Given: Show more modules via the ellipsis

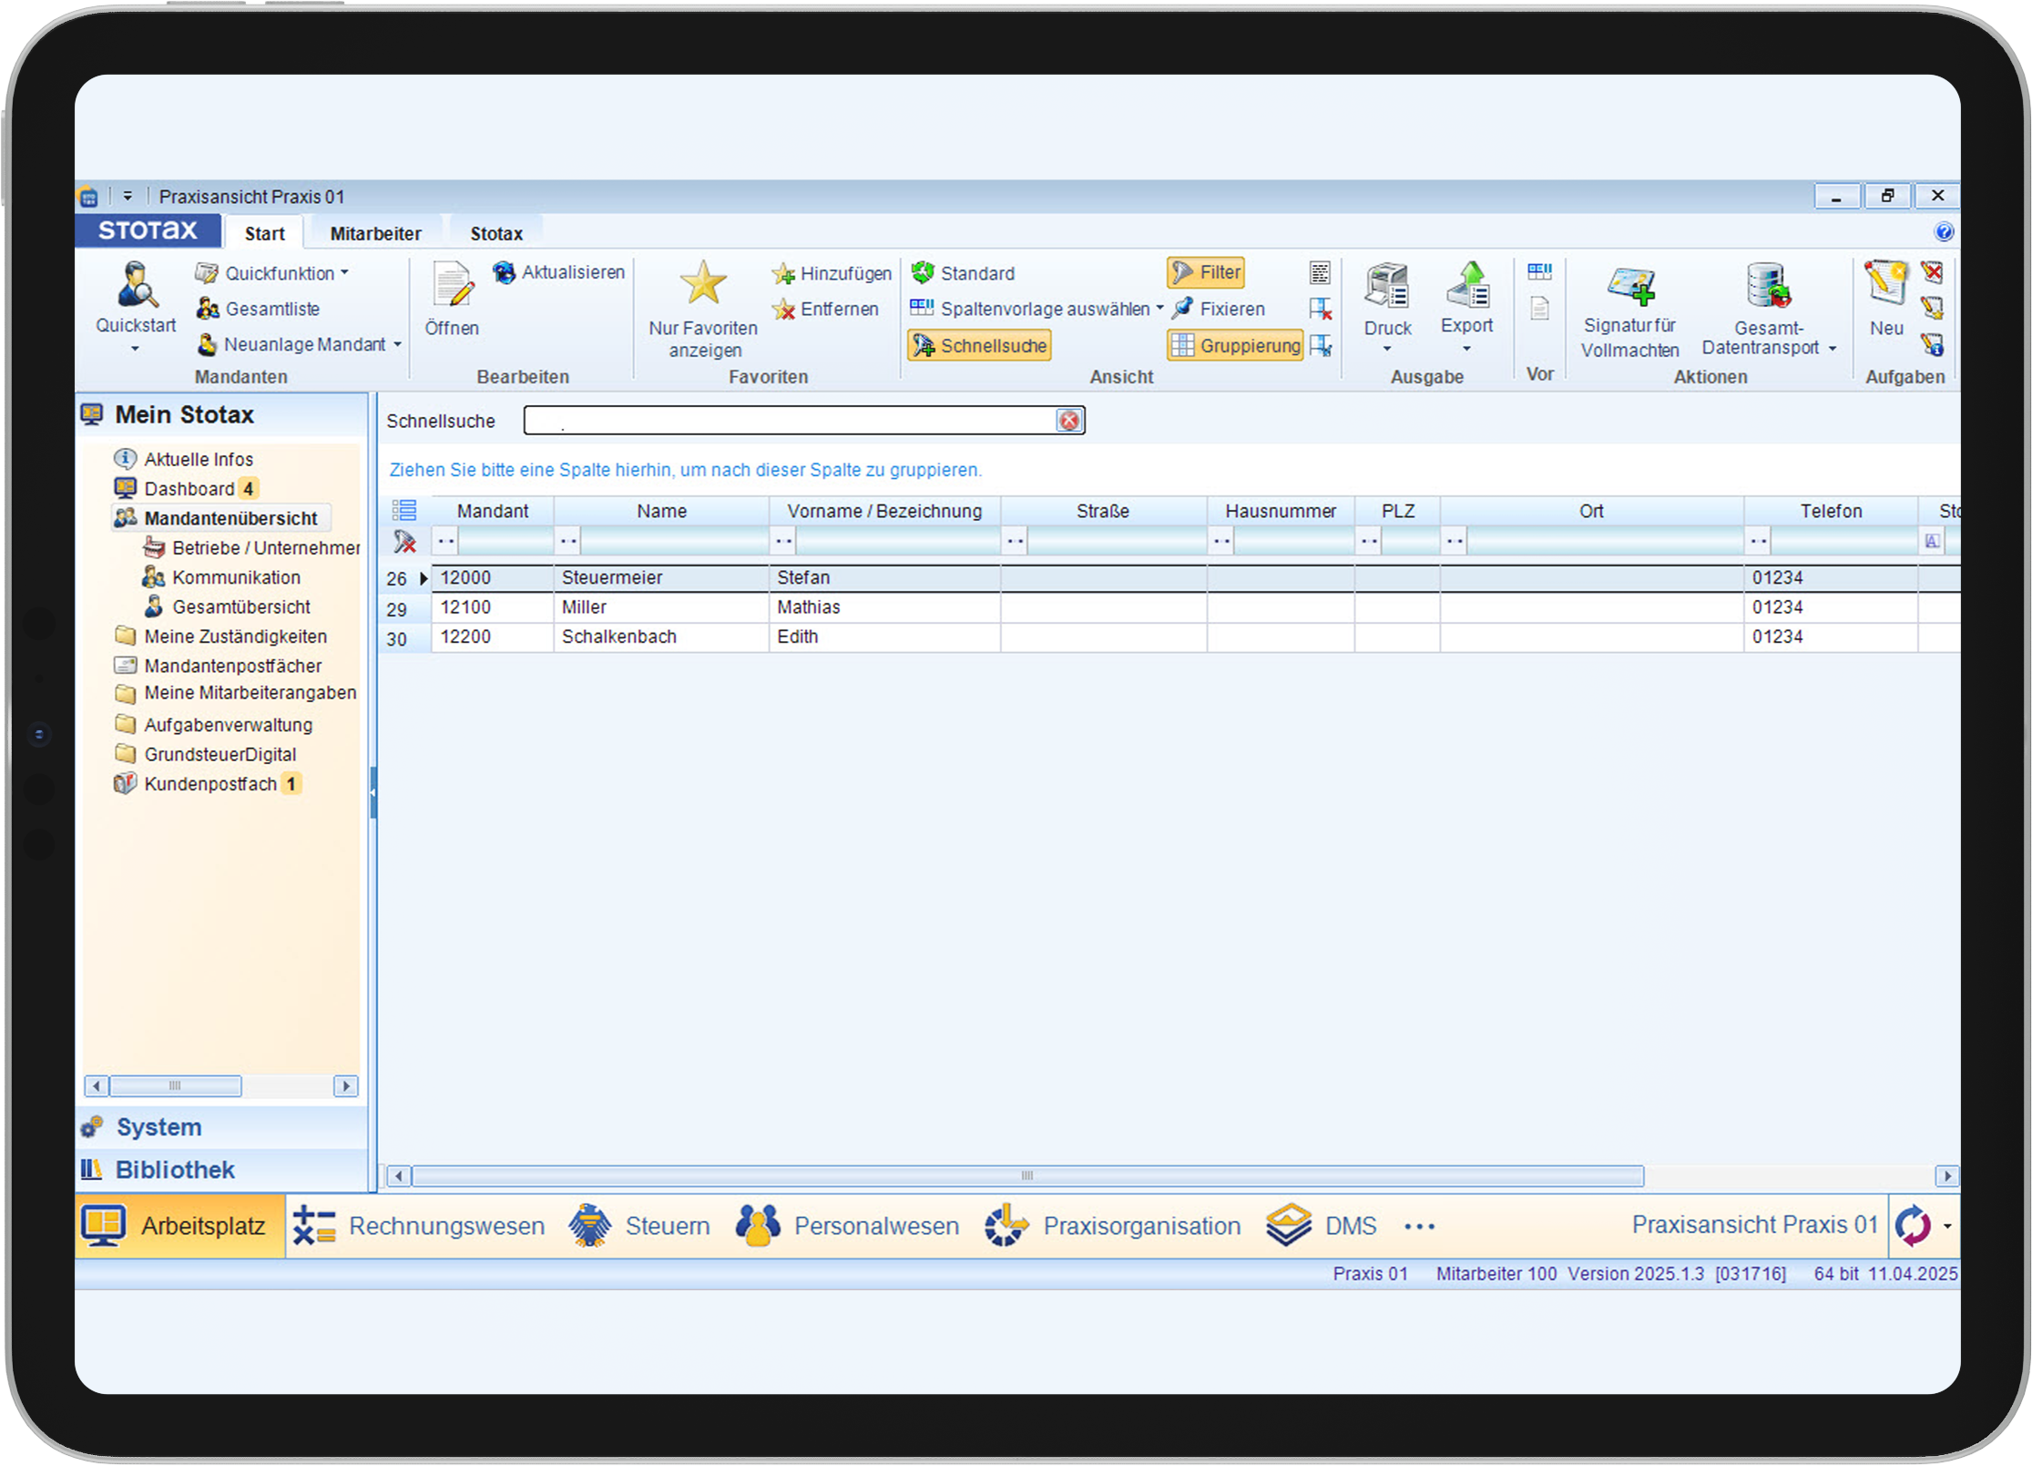Looking at the screenshot, I should coord(1419,1227).
